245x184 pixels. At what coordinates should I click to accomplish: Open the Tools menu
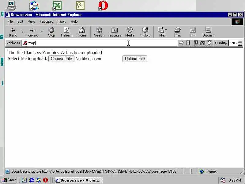(x=62, y=21)
